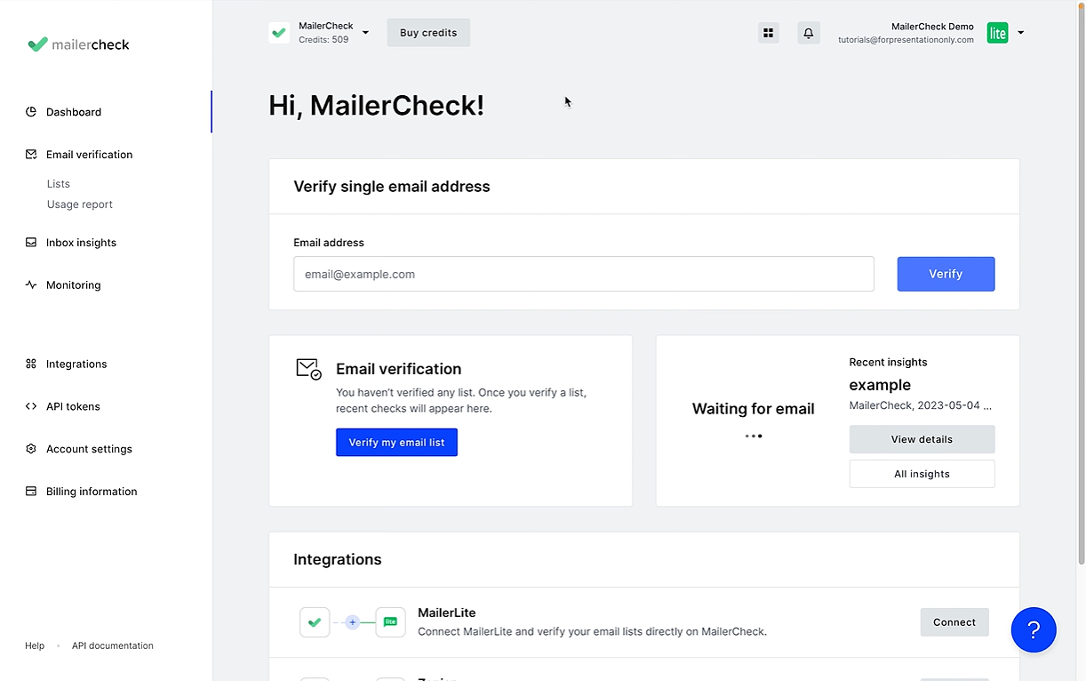The height and width of the screenshot is (681, 1086).
Task: Open Account settings
Action: [x=89, y=450]
